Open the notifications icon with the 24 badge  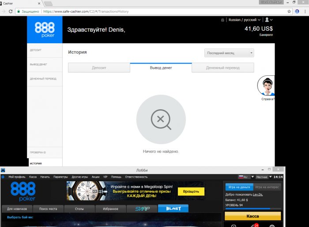tap(254, 226)
